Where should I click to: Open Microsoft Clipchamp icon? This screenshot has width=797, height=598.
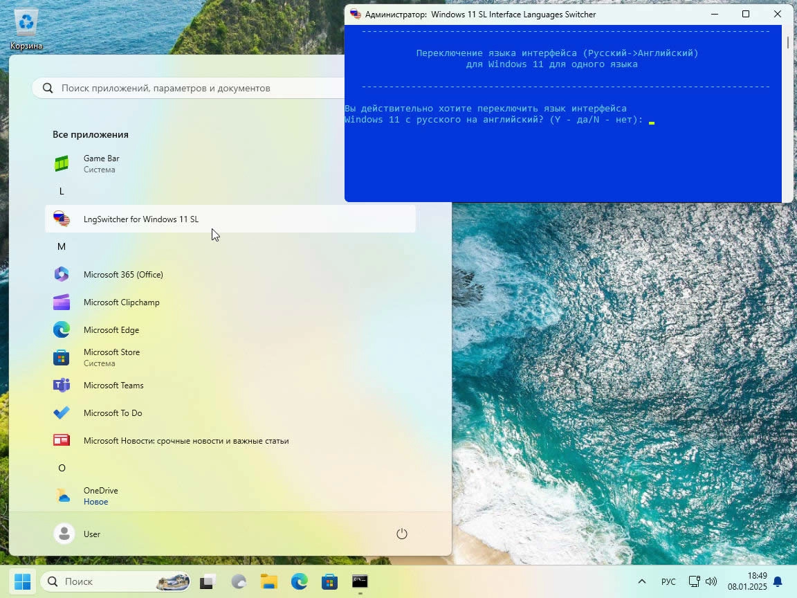click(62, 302)
